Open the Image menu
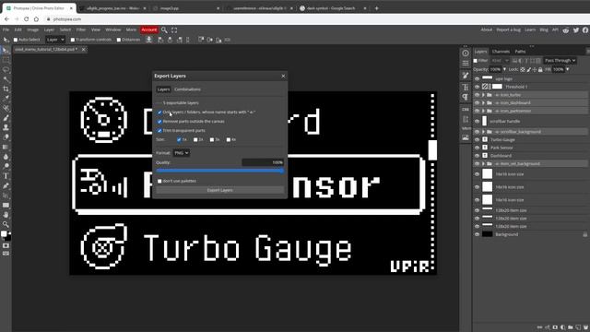This screenshot has height=332, width=590. (33, 30)
